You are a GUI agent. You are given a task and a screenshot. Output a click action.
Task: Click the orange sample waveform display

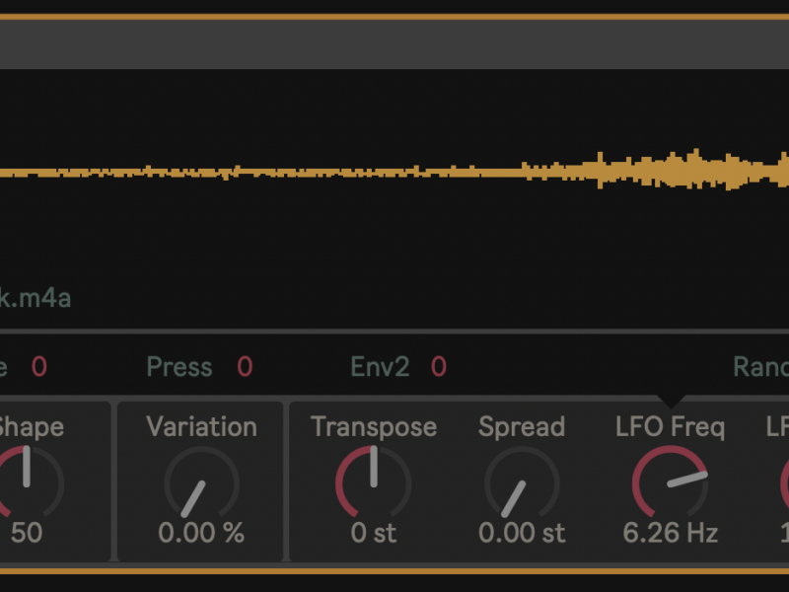coord(394,172)
